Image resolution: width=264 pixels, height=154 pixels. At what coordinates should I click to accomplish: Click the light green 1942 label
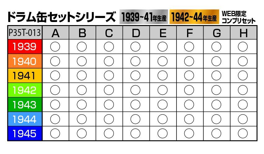(x=25, y=90)
